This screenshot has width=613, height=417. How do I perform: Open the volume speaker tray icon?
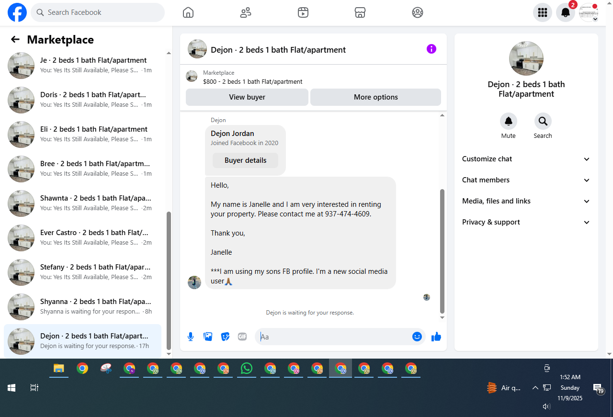546,406
